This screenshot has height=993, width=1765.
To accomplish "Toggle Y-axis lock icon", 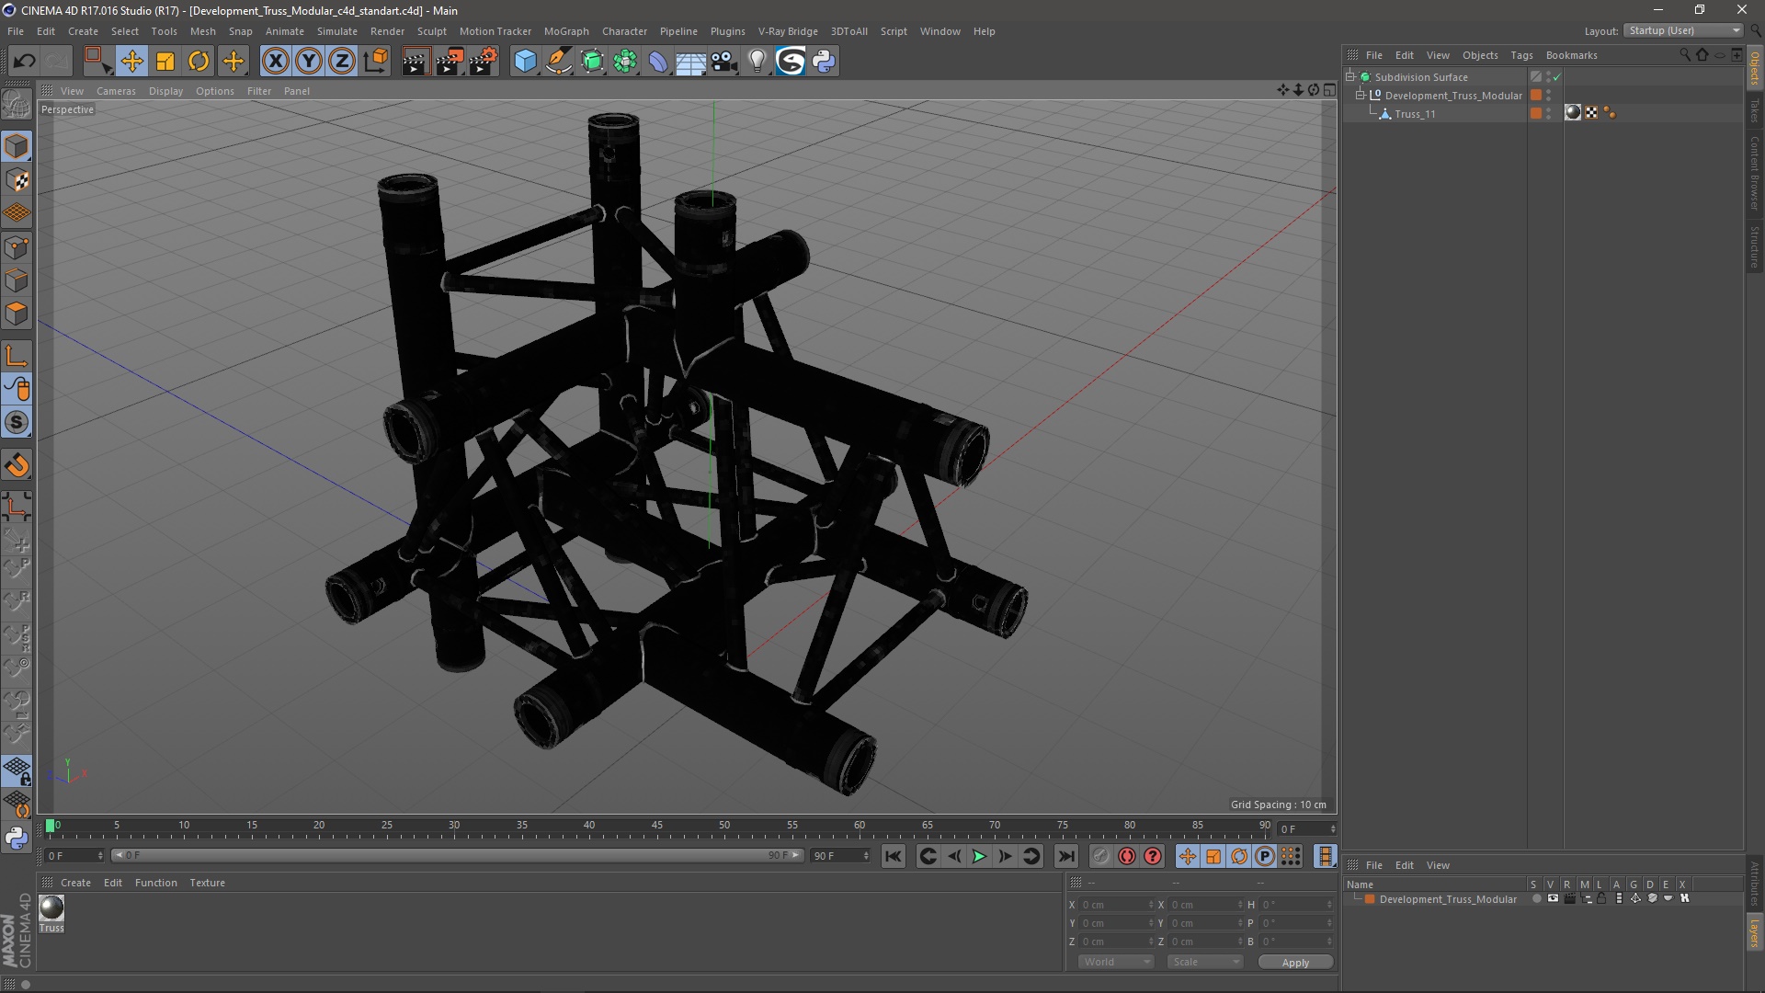I will coord(309,61).
